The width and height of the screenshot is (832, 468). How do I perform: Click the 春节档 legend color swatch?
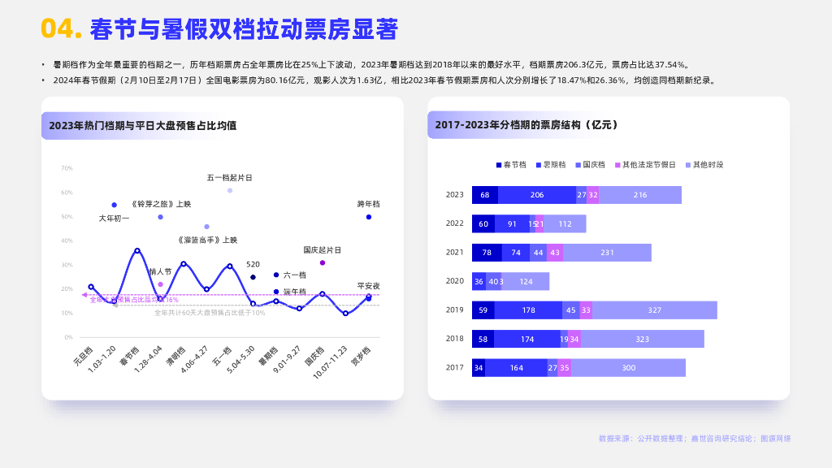point(499,165)
